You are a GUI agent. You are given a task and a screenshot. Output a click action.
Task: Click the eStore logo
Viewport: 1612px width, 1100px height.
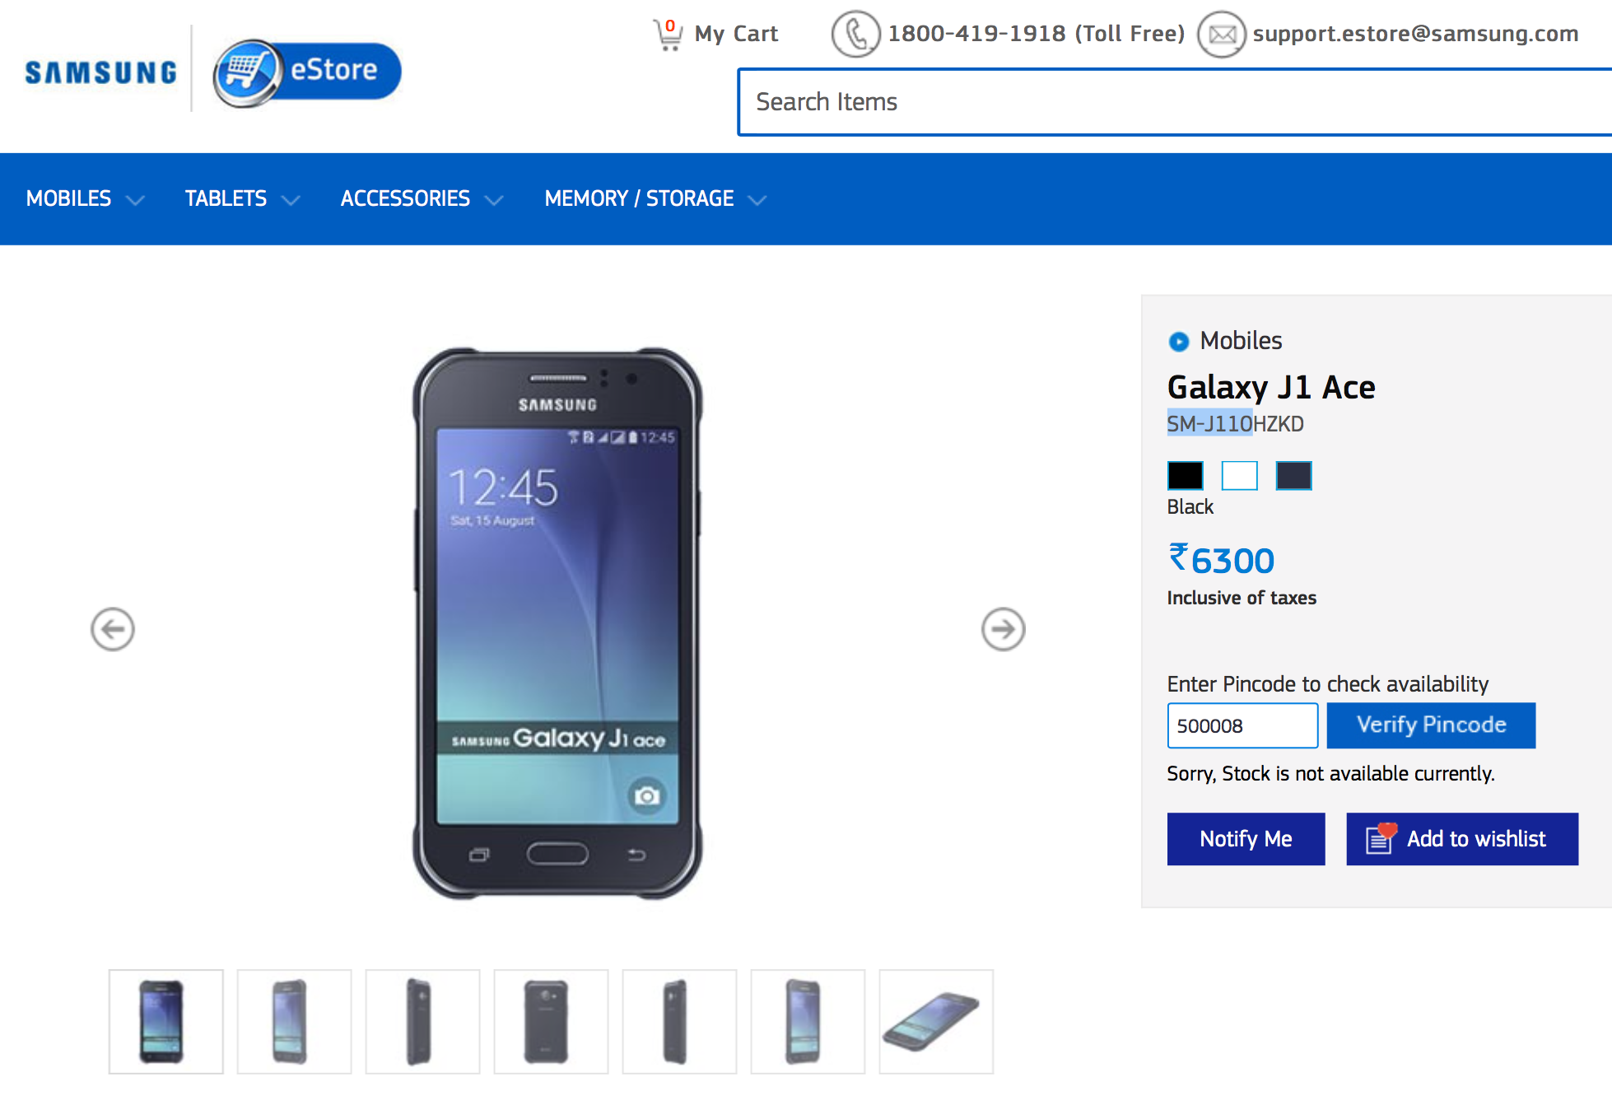click(307, 72)
